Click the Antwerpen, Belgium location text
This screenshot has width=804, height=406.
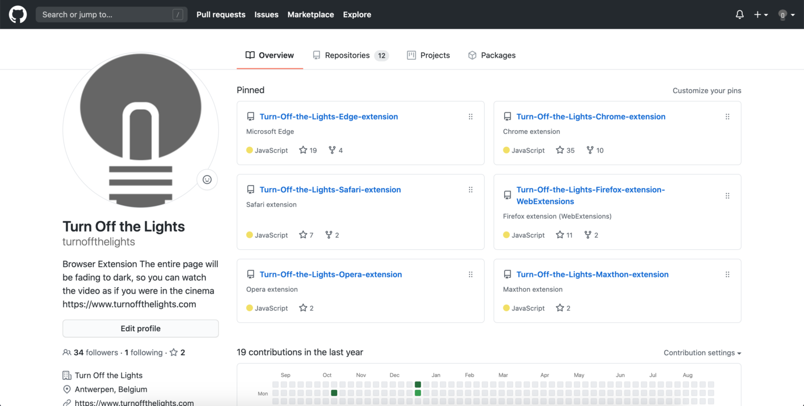pos(111,389)
